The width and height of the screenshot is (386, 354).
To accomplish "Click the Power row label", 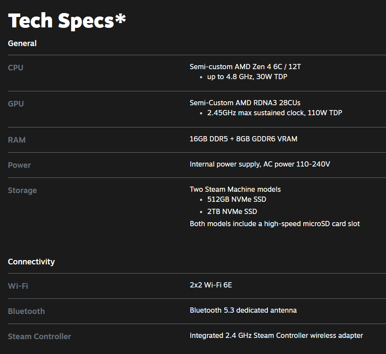I will coord(19,165).
